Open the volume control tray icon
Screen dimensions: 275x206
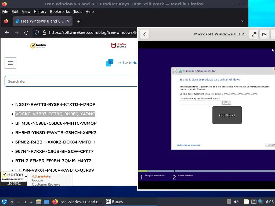[236, 202]
